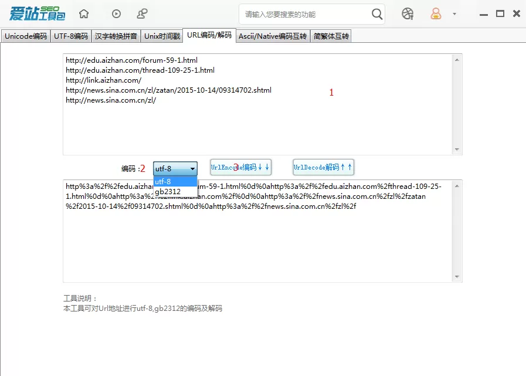Open the Ascii/Native编码互转 tab
The image size is (526, 376).
coord(273,36)
